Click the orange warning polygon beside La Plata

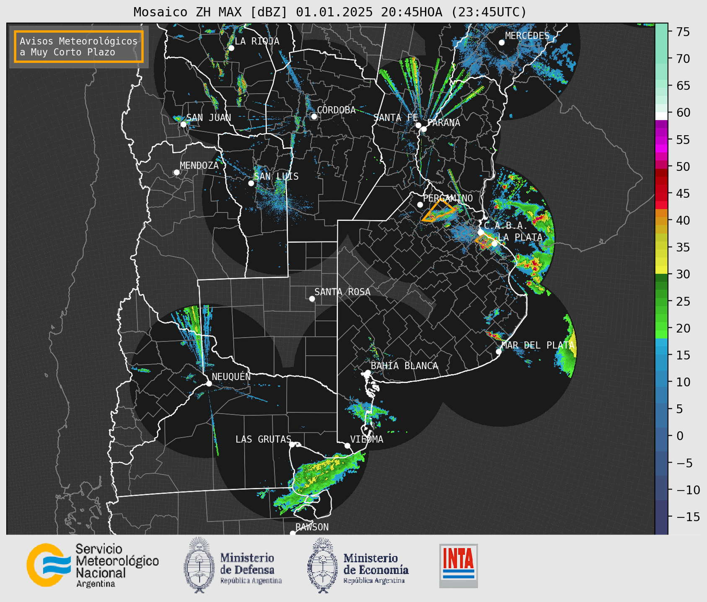pyautogui.click(x=484, y=241)
